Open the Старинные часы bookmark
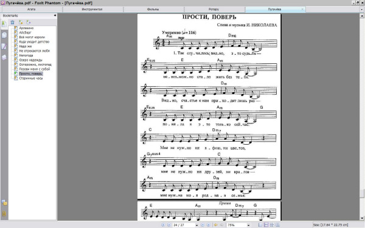This screenshot has width=365, height=228. 31,78
